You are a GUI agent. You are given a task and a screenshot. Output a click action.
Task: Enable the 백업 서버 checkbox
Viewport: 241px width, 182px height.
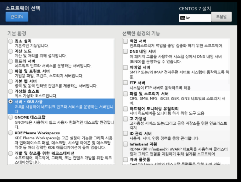(126, 41)
